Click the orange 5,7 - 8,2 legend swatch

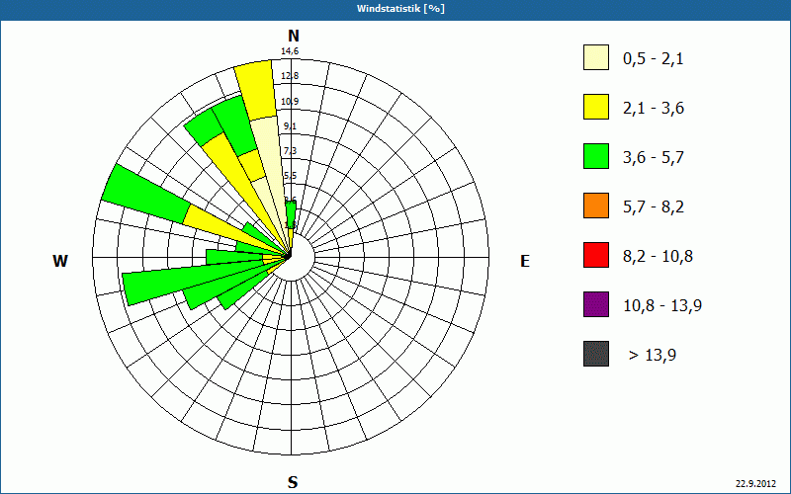tap(596, 206)
